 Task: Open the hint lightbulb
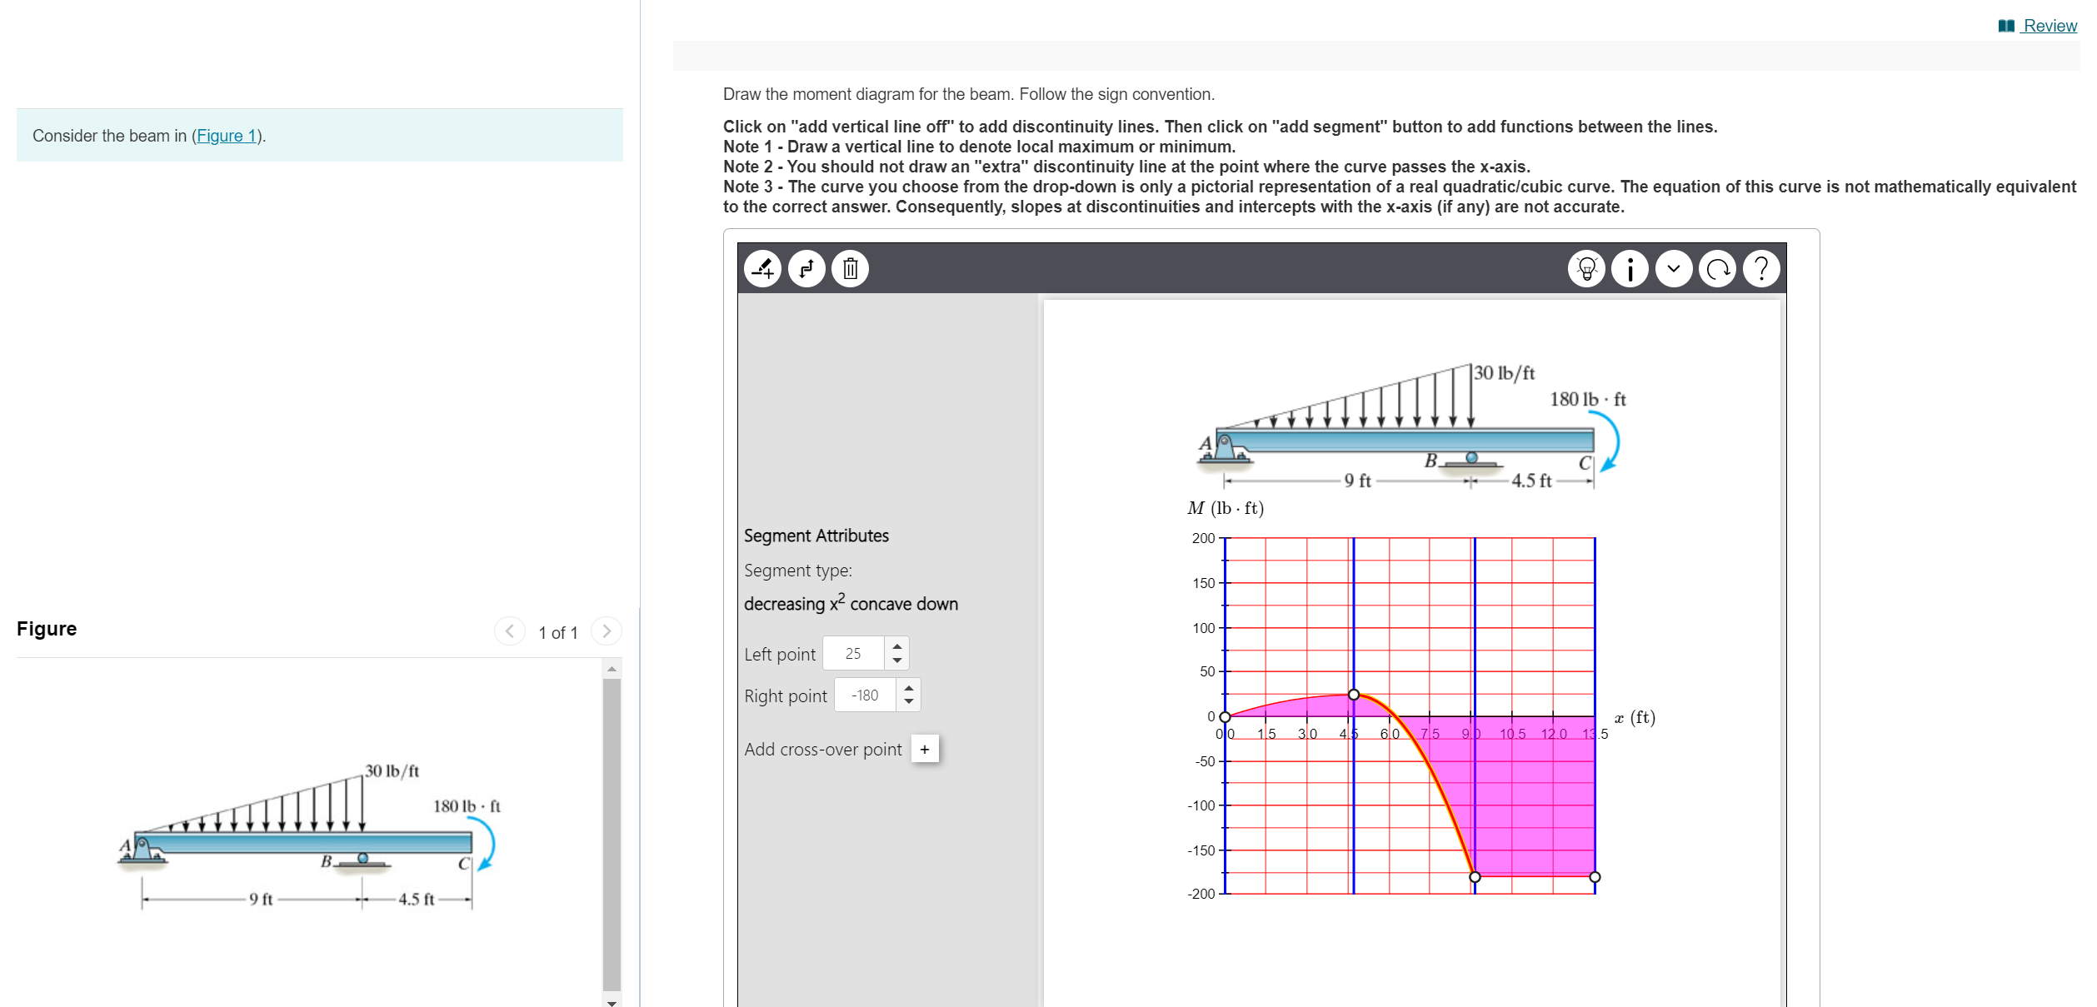pyautogui.click(x=1586, y=268)
